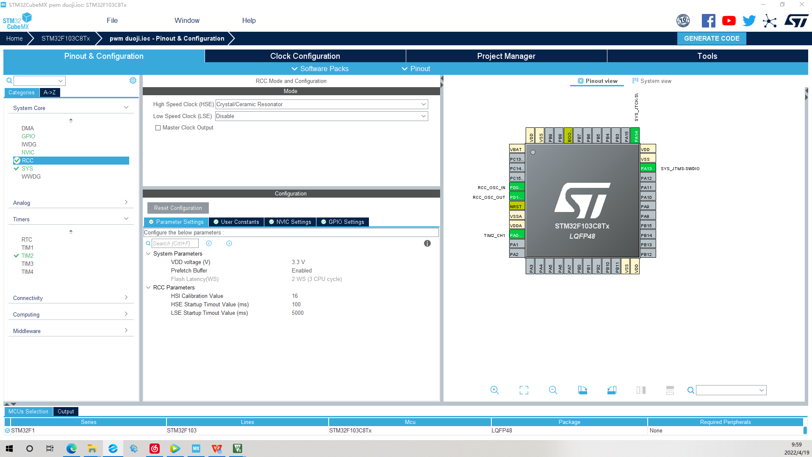Click RCC in the System Core list

[28, 160]
